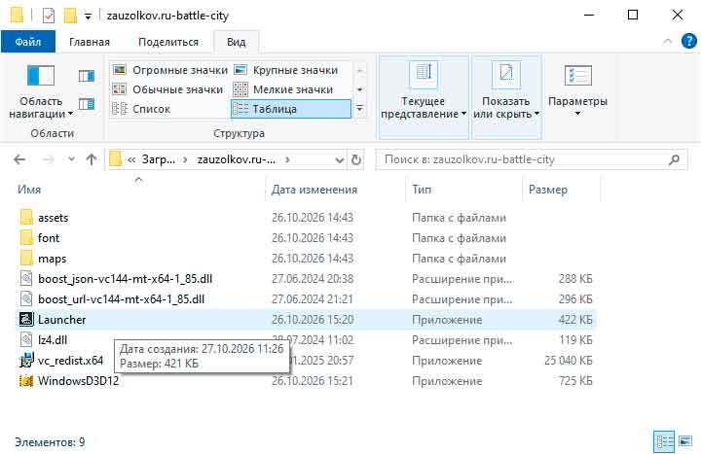The image size is (701, 454).
Task: Expand the layout gallery more arrow
Action: tap(360, 109)
